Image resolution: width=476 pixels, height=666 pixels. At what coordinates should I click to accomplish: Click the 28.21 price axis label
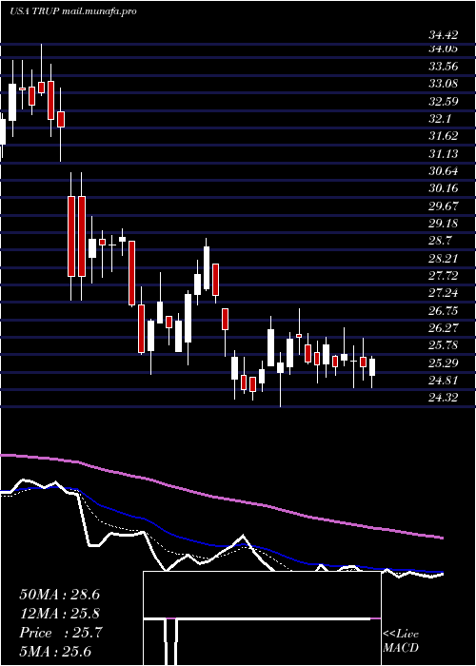[444, 258]
